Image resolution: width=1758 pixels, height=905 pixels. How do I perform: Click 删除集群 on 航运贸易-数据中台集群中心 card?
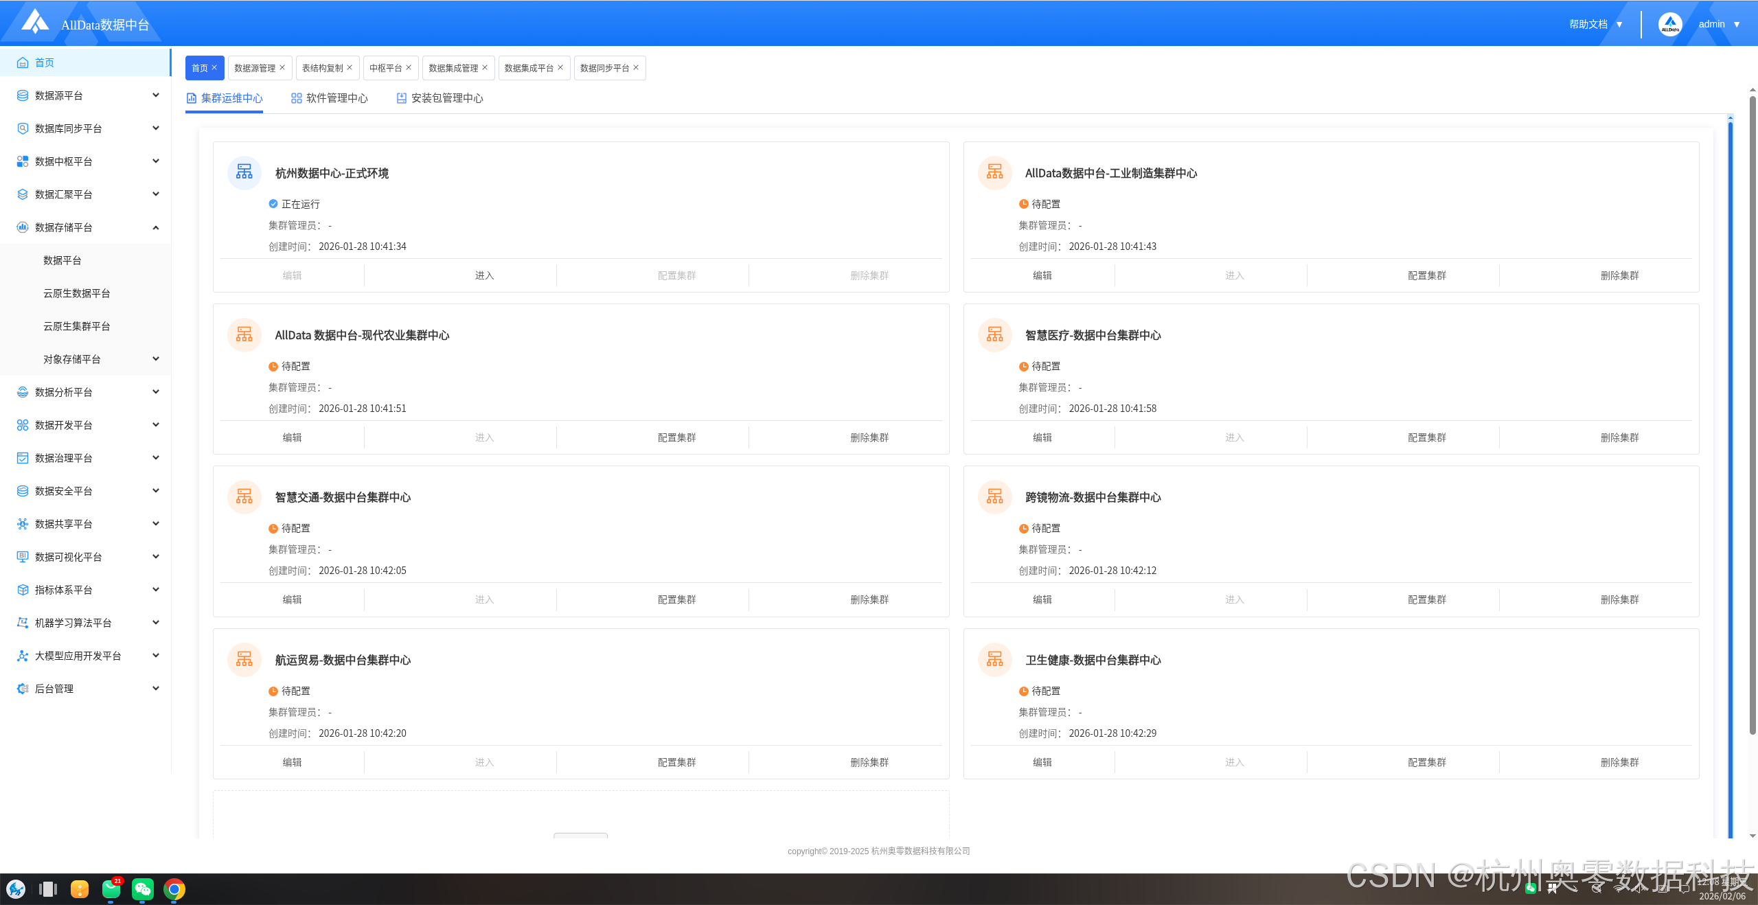[x=869, y=762]
